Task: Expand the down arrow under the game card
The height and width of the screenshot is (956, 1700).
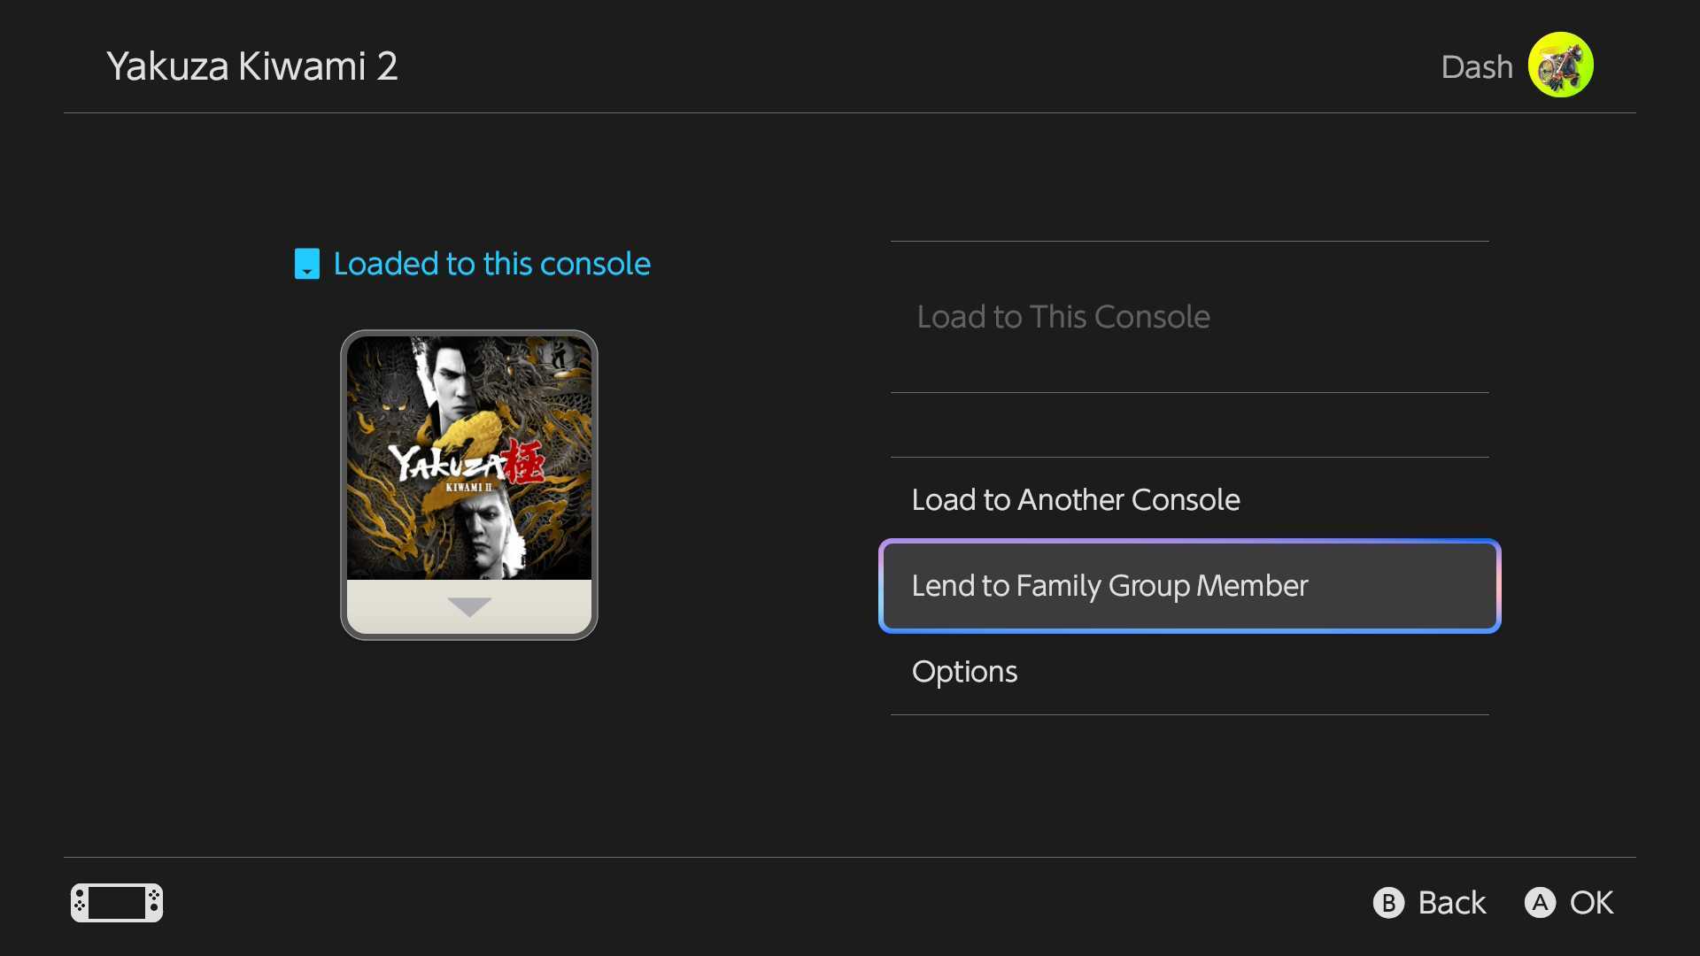Action: click(468, 605)
